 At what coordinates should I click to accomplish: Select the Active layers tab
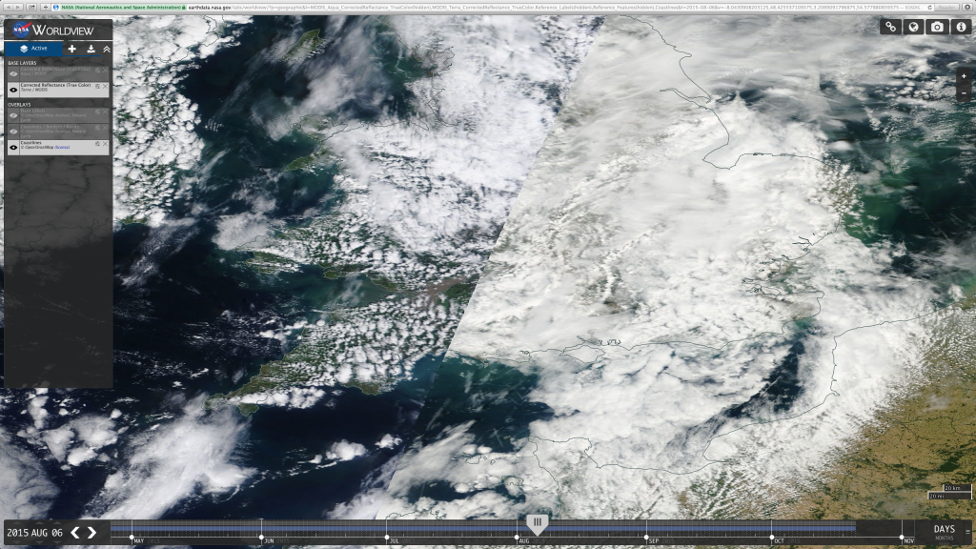tap(33, 49)
